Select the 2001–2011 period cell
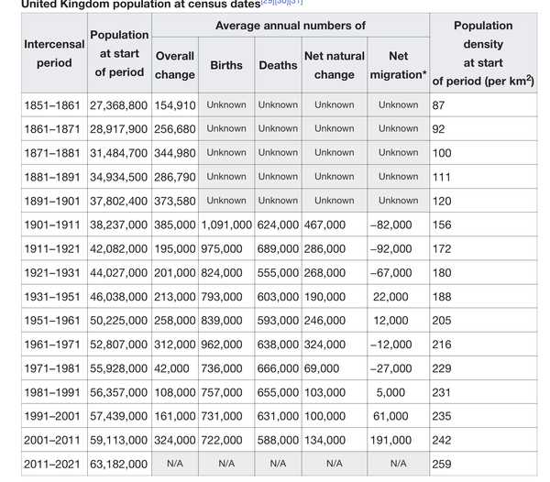The height and width of the screenshot is (482, 550). [x=54, y=440]
